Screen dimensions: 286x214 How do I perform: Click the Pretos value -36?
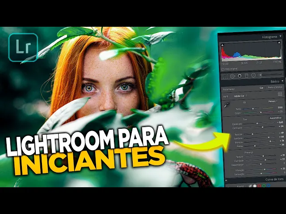point(282,144)
